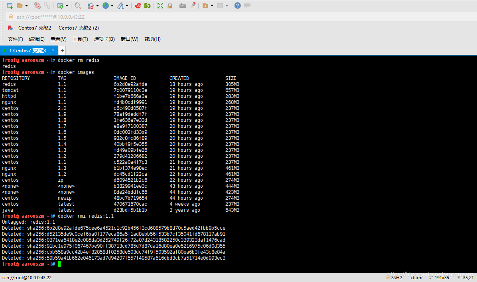
Task: Click the Font icon
Action: click(121, 6)
